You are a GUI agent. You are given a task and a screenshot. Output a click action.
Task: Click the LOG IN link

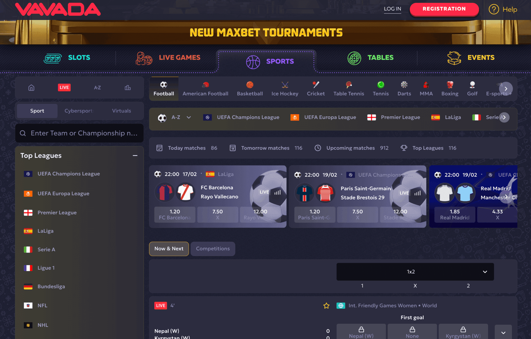pos(392,9)
